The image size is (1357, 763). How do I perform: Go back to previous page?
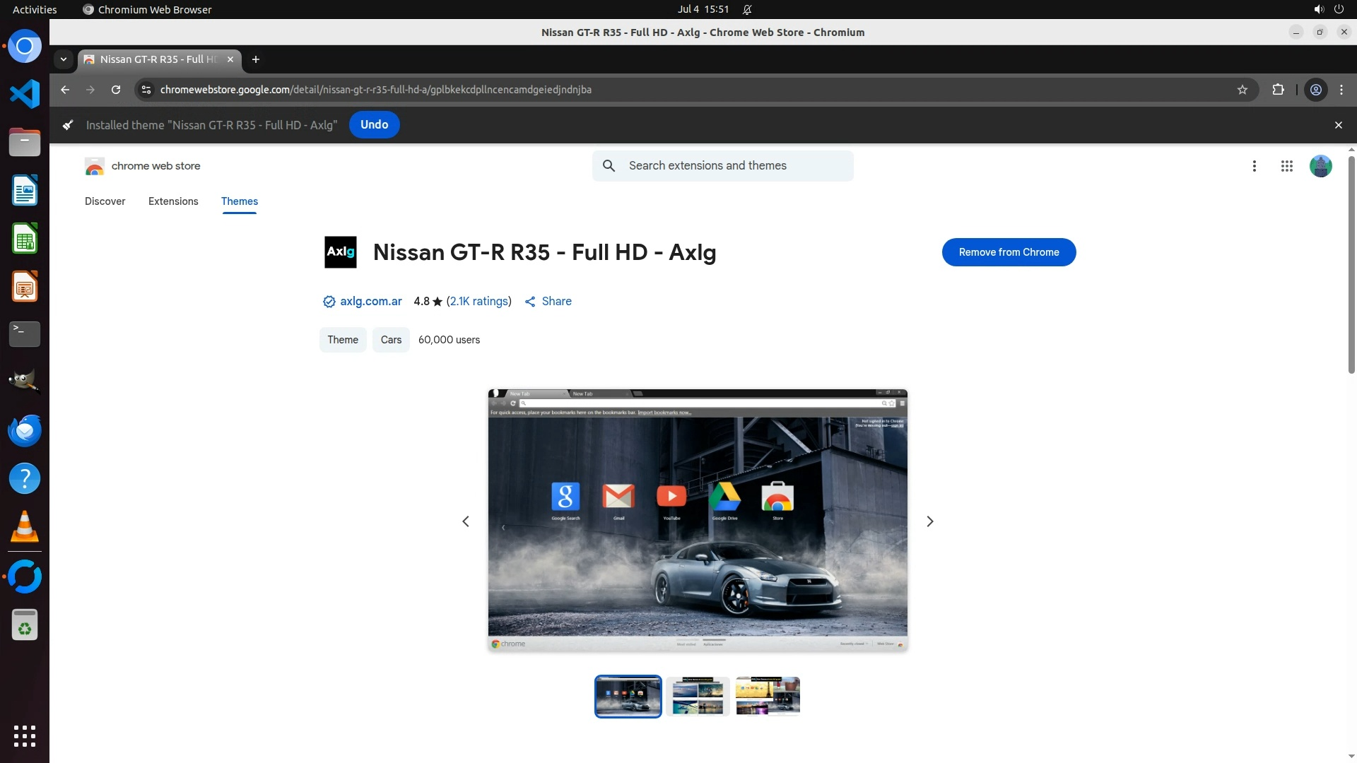pos(65,90)
